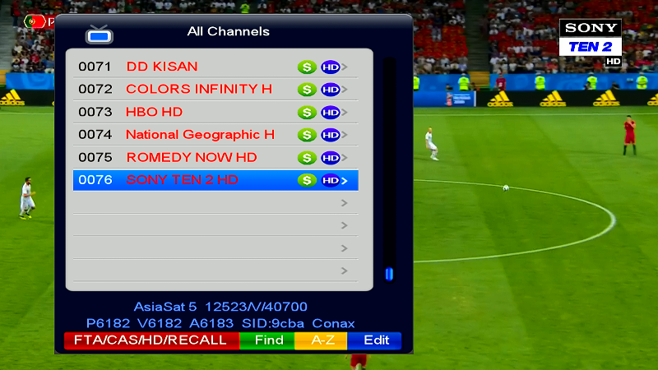Image resolution: width=658 pixels, height=370 pixels.
Task: Click the HD badge on COLORS INFINITY H
Action: point(331,90)
